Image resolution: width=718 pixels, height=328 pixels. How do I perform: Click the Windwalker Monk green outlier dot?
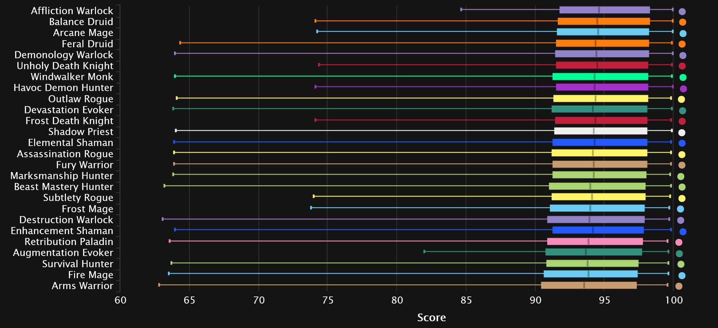pyautogui.click(x=683, y=77)
